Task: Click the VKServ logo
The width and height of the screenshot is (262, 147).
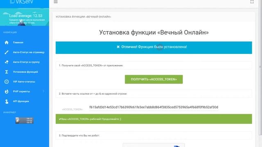Action: pyautogui.click(x=22, y=2)
